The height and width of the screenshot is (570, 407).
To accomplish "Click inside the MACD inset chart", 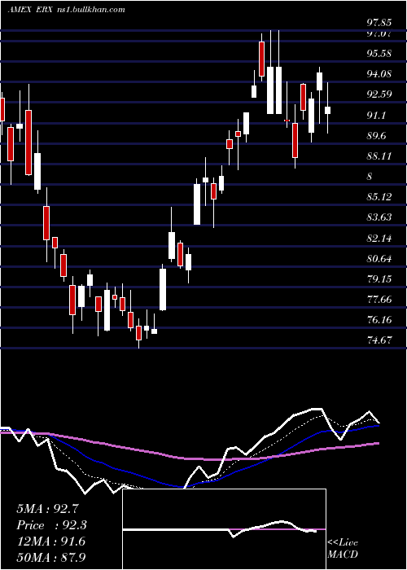I will pos(224,529).
